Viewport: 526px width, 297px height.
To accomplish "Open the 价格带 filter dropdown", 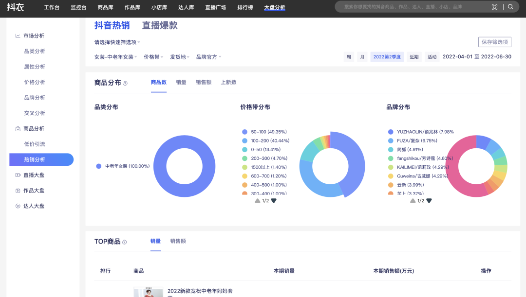I will (153, 57).
